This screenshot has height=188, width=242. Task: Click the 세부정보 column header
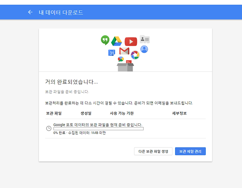[x=179, y=113]
